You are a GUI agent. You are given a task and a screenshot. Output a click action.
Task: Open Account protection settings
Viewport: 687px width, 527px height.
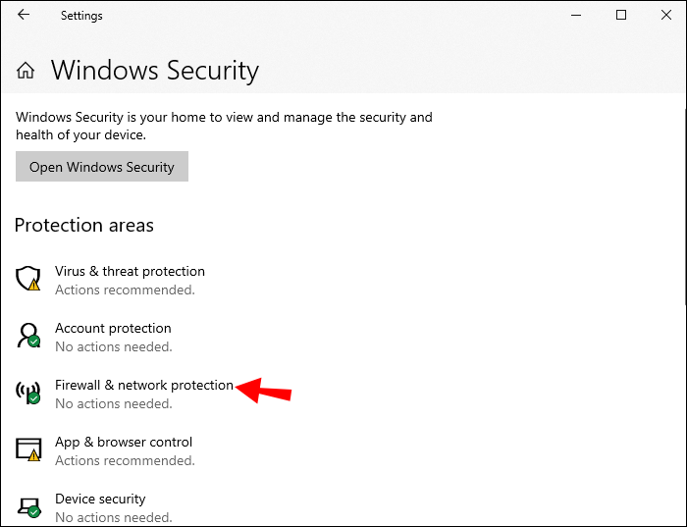click(113, 328)
